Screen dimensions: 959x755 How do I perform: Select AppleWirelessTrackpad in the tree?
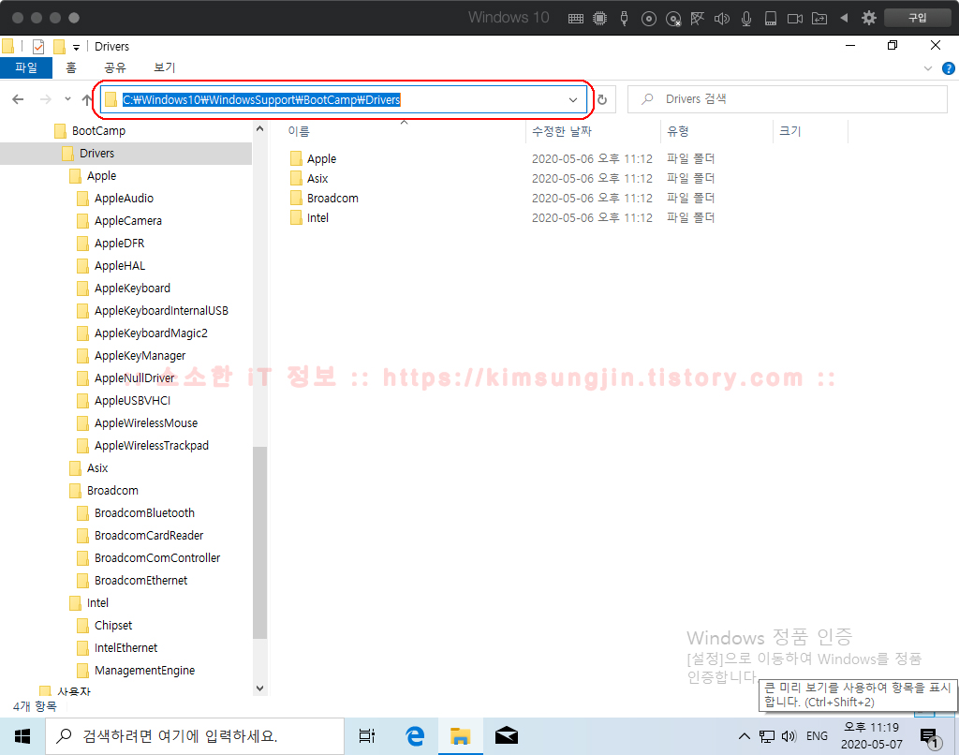pos(151,446)
